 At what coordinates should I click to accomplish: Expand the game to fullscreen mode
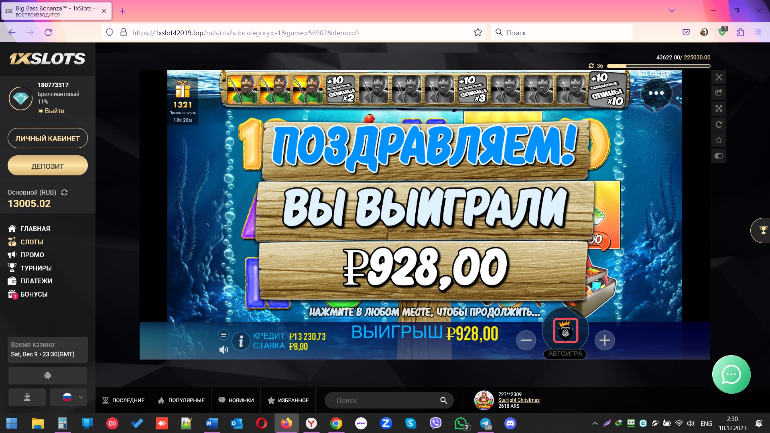tap(719, 108)
